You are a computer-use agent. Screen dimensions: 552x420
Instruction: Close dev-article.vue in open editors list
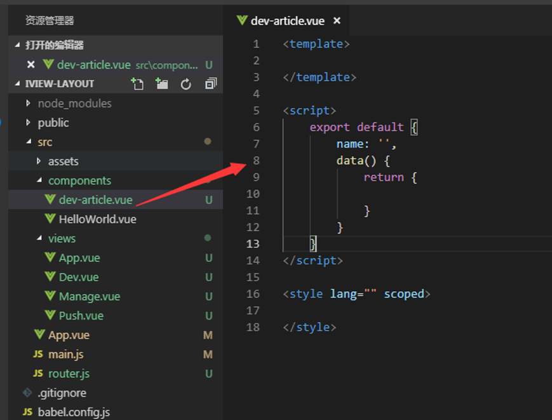tap(31, 65)
